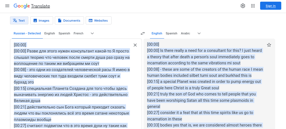Image resolution: width=286 pixels, height=129 pixels.
Task: Select the Text translation mode
Action: click(19, 21)
